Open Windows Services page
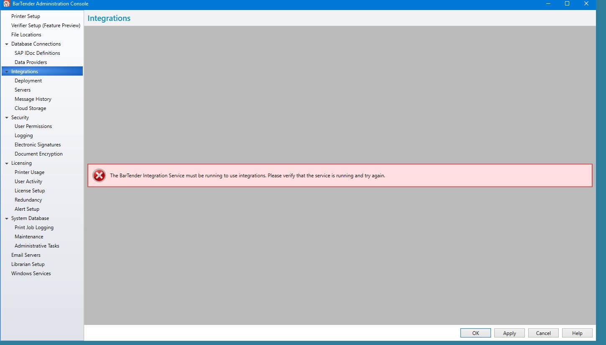The height and width of the screenshot is (345, 606). click(31, 273)
